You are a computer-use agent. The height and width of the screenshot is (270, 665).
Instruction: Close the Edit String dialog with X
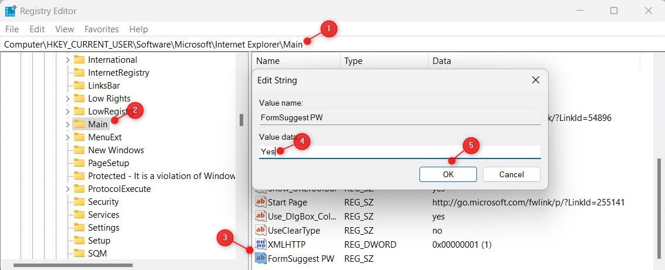(535, 80)
